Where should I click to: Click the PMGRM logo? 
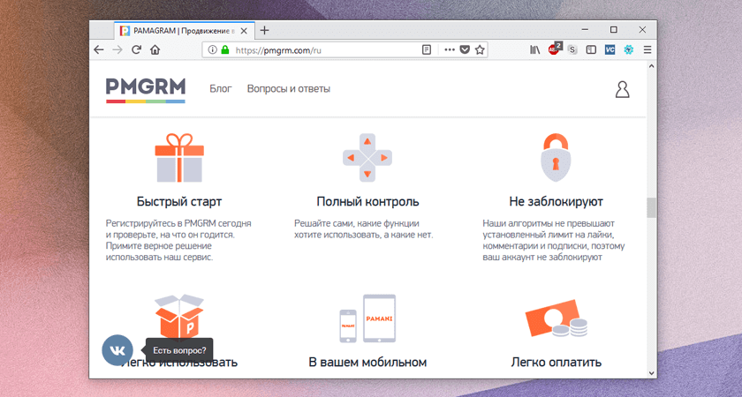pos(145,90)
